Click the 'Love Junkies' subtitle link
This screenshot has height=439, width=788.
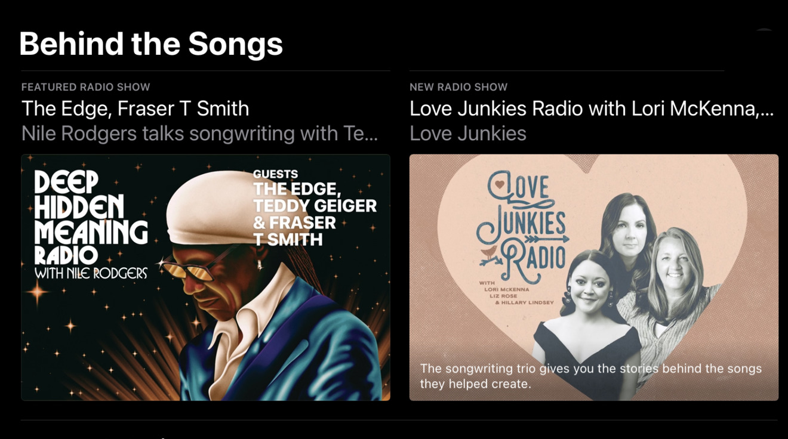[x=468, y=134]
